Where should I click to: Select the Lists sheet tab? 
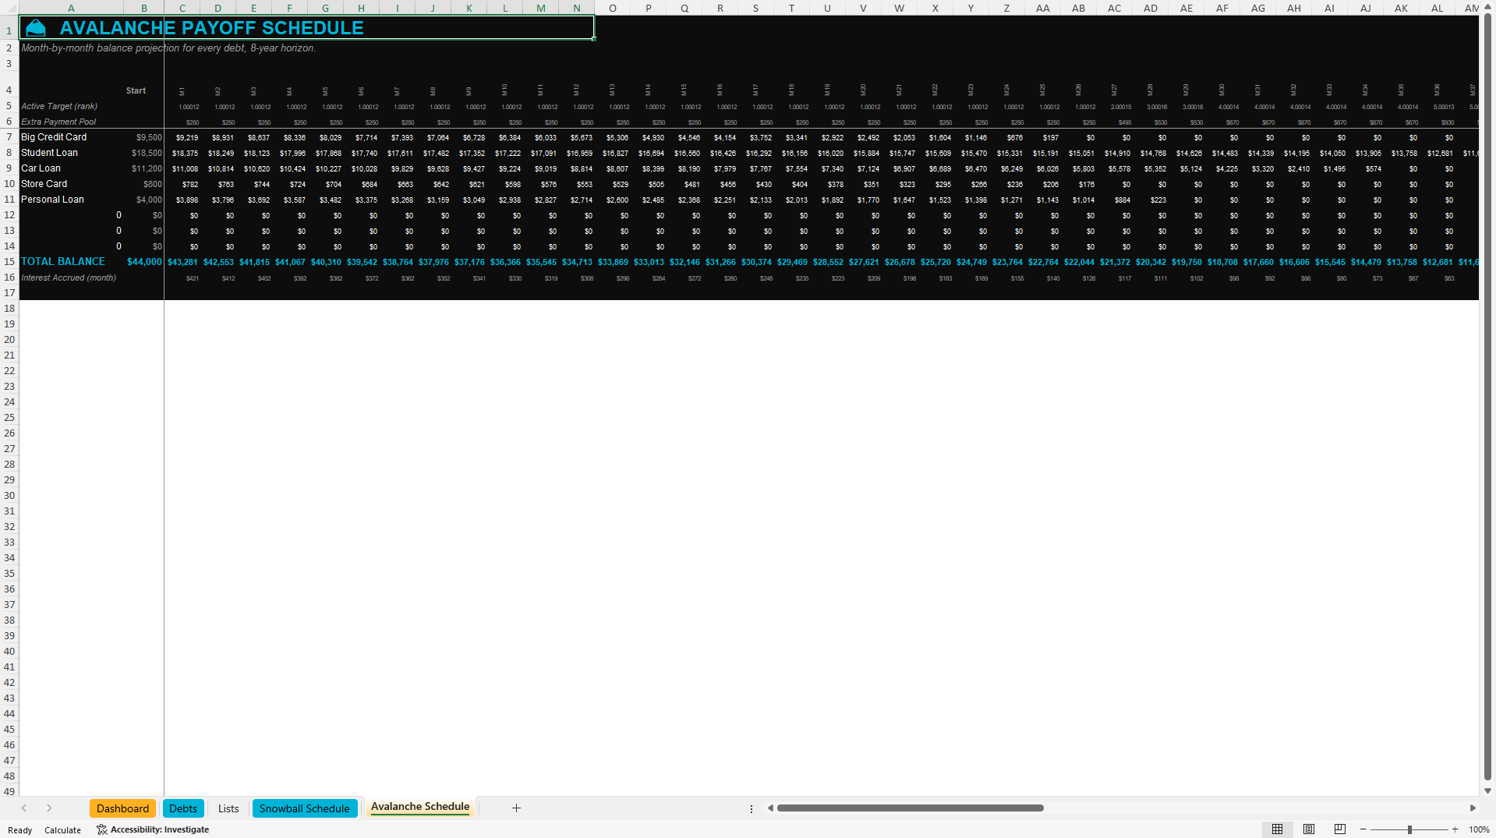click(228, 808)
